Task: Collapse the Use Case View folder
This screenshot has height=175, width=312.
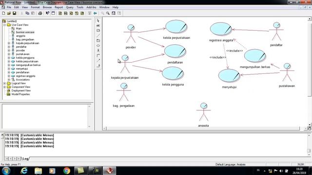Action: (4, 25)
